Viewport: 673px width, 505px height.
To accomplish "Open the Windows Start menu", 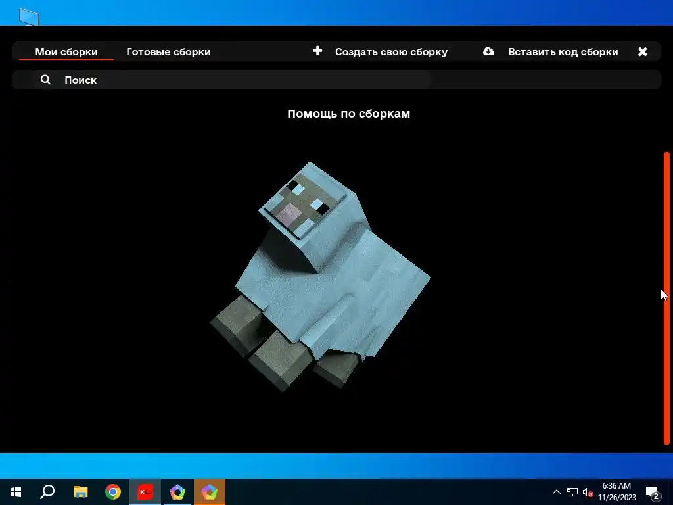I will click(x=16, y=492).
